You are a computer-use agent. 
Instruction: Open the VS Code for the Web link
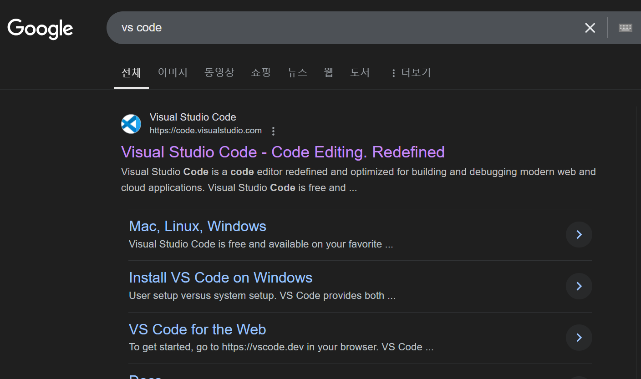pos(198,329)
